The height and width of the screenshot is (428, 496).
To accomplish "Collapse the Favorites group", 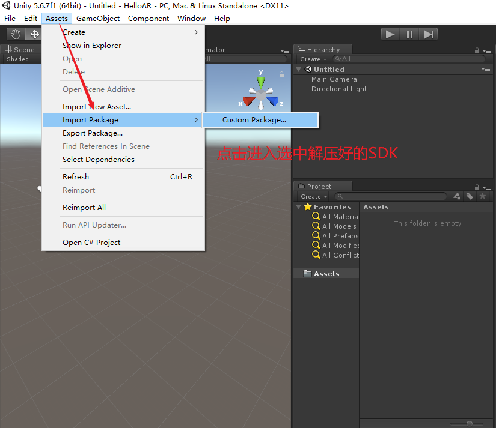I will 298,207.
